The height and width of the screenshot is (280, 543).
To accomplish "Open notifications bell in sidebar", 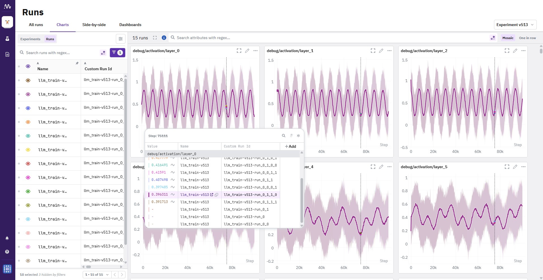I will 7,238.
